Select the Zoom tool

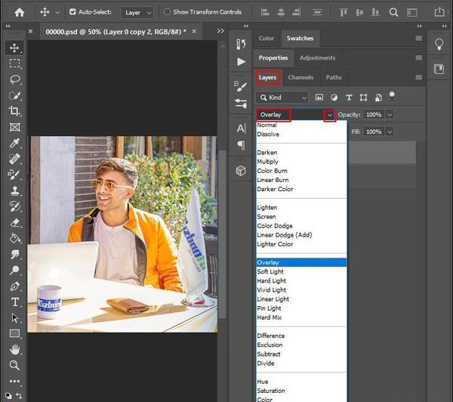pyautogui.click(x=14, y=365)
